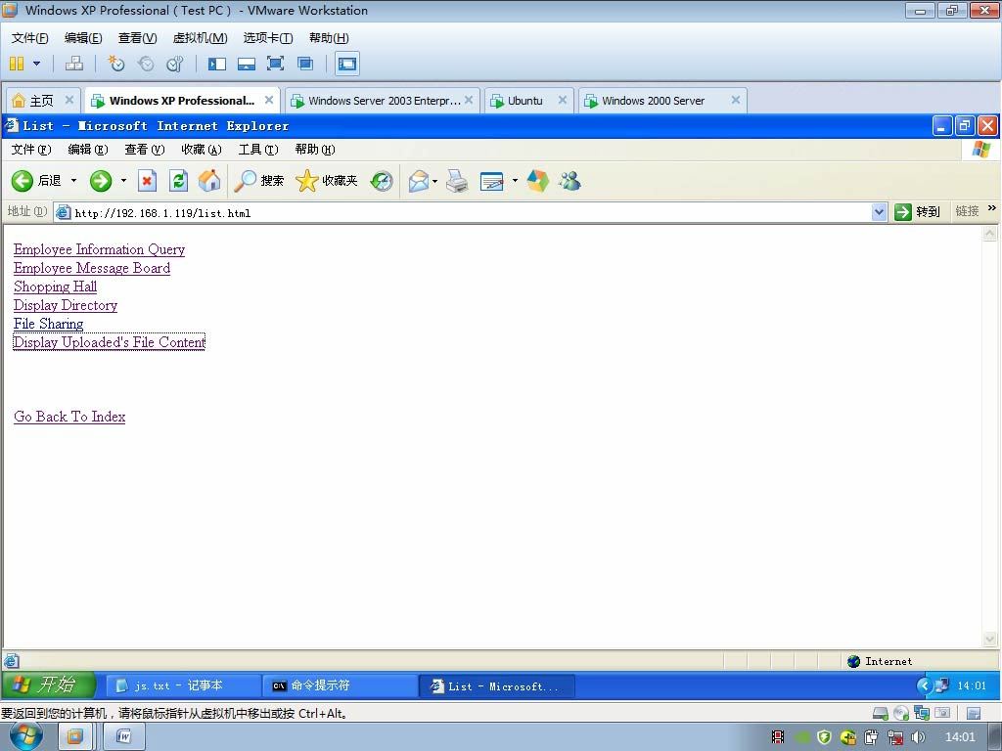
Task: Open the dropdown arrow beside VMware pause button
Action: 36,64
